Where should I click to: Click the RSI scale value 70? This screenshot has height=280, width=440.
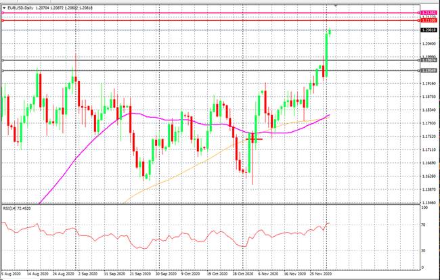coord(424,225)
